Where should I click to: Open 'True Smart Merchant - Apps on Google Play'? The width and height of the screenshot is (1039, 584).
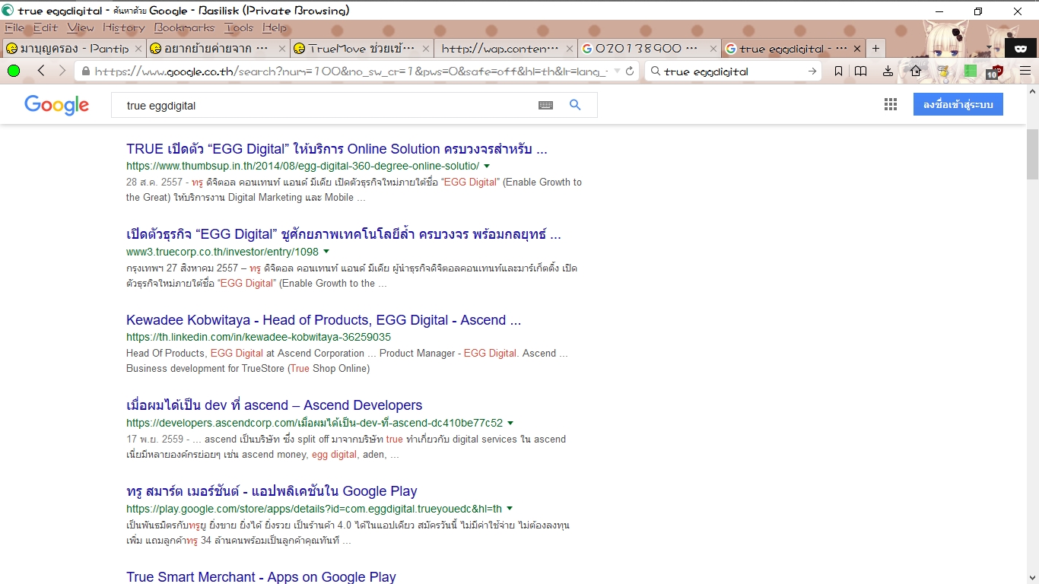tap(261, 576)
